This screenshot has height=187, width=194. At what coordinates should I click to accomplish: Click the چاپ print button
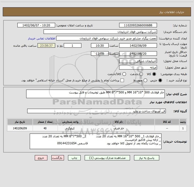74,158
